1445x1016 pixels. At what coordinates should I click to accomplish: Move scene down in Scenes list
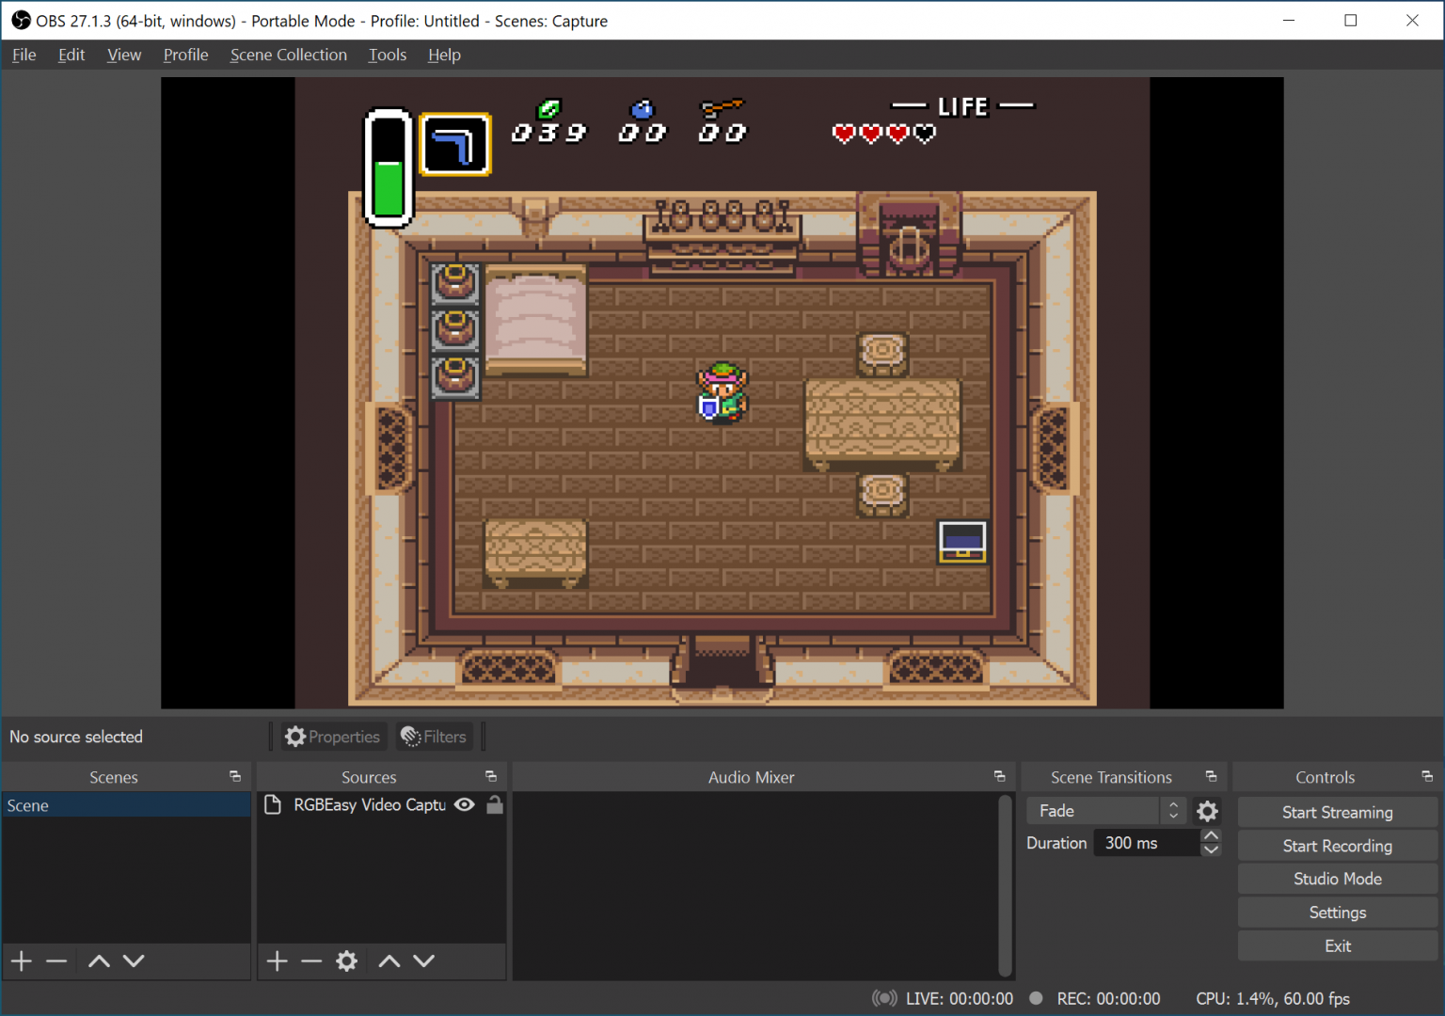(x=134, y=960)
